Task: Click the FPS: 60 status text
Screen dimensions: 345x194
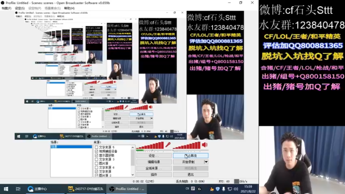Action: pos(224,181)
